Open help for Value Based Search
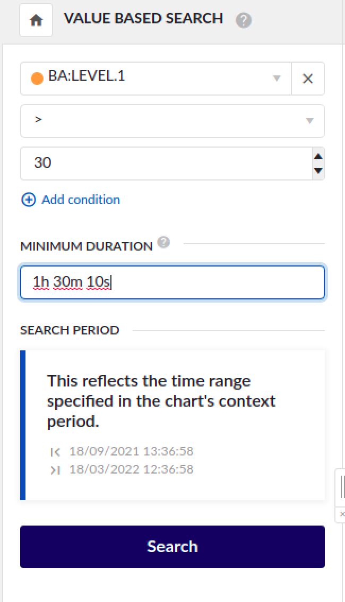345x602 pixels. point(243,20)
